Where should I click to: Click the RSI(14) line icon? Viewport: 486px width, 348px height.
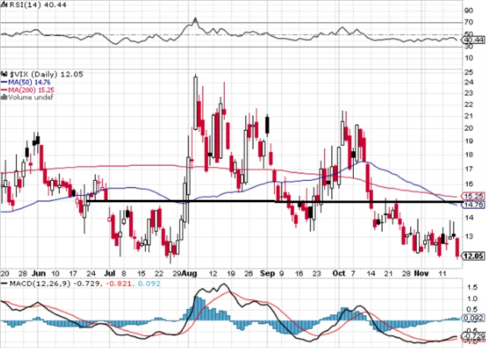[x=4, y=6]
